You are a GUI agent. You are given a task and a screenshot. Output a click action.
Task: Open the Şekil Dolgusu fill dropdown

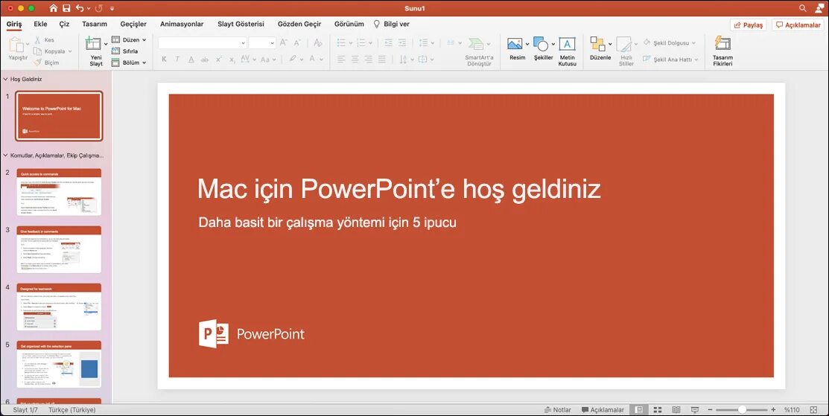pos(670,42)
